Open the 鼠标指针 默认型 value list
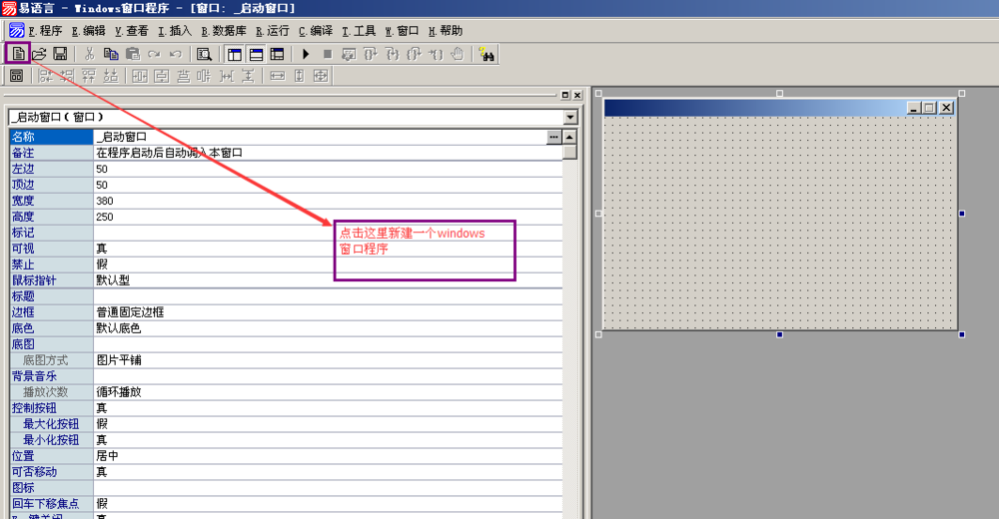 point(328,280)
